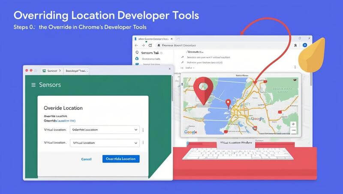The width and height of the screenshot is (343, 194).
Task: Click the red close light of the Sensors window
Action: click(27, 70)
